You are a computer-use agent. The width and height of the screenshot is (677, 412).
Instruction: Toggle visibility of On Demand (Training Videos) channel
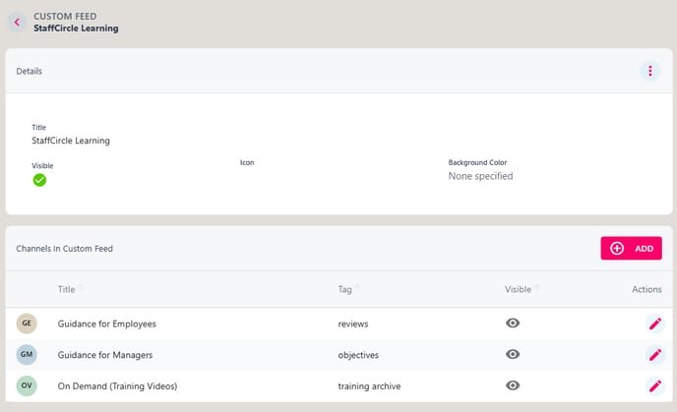tap(513, 384)
